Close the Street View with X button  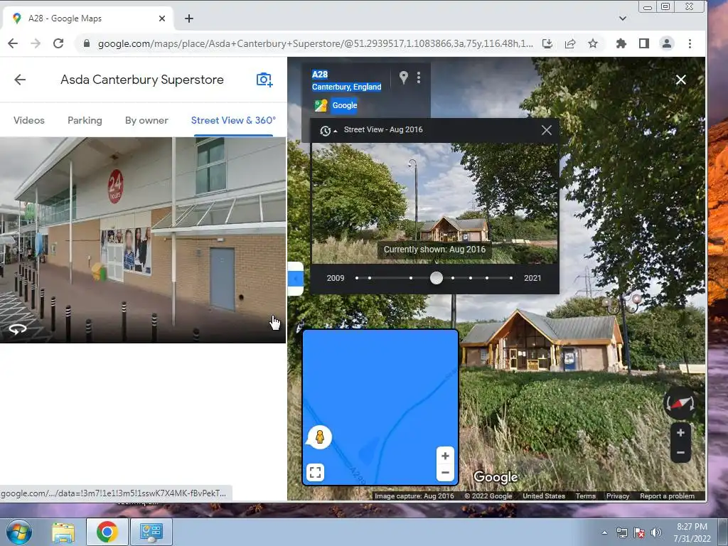[680, 80]
